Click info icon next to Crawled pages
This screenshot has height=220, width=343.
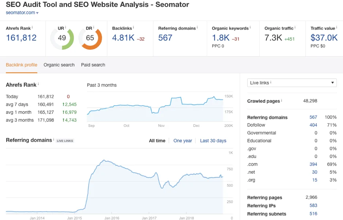[x=282, y=100]
